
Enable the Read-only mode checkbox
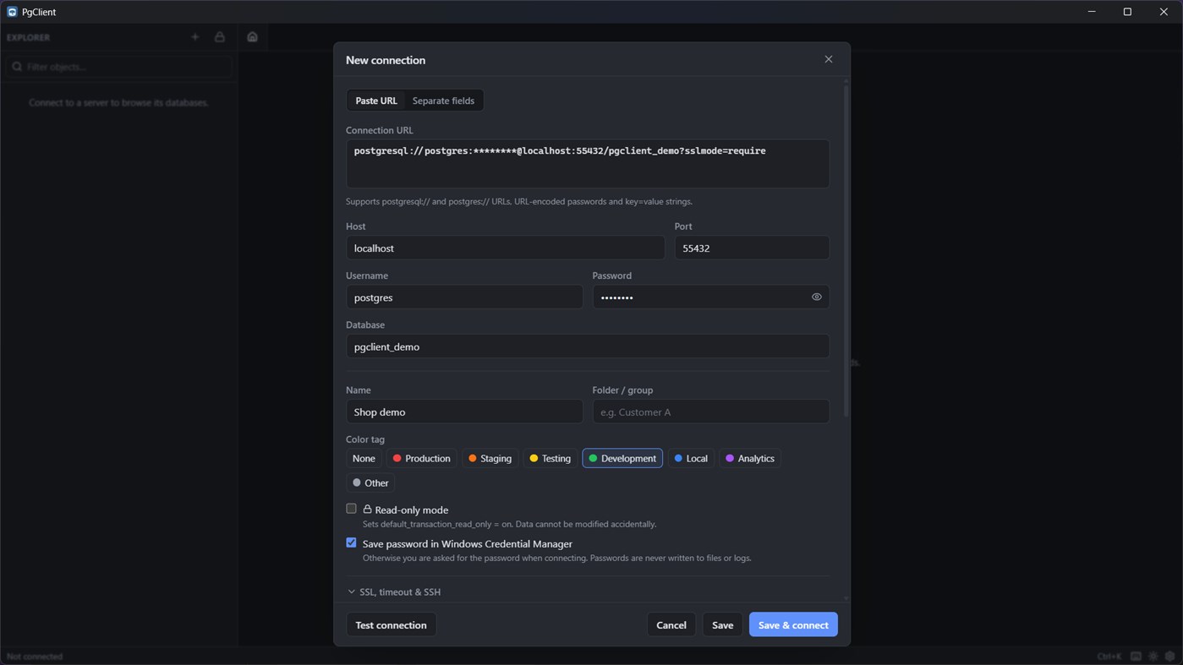[351, 509]
